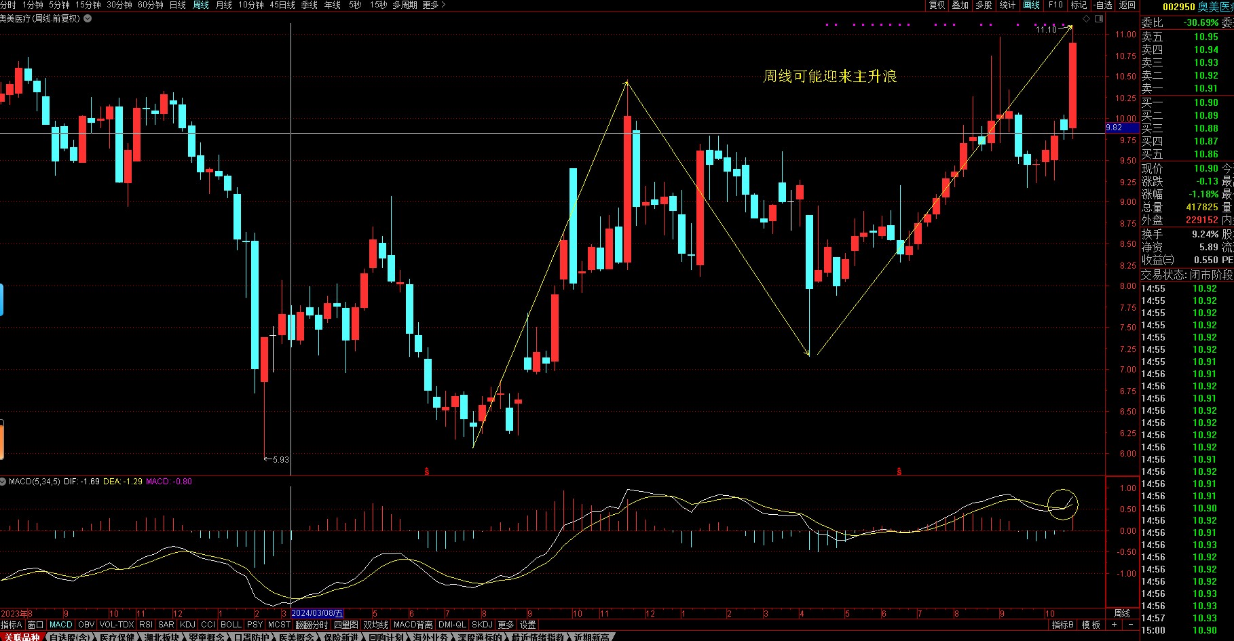
Task: Select the OBV indicator tab
Action: coord(86,625)
